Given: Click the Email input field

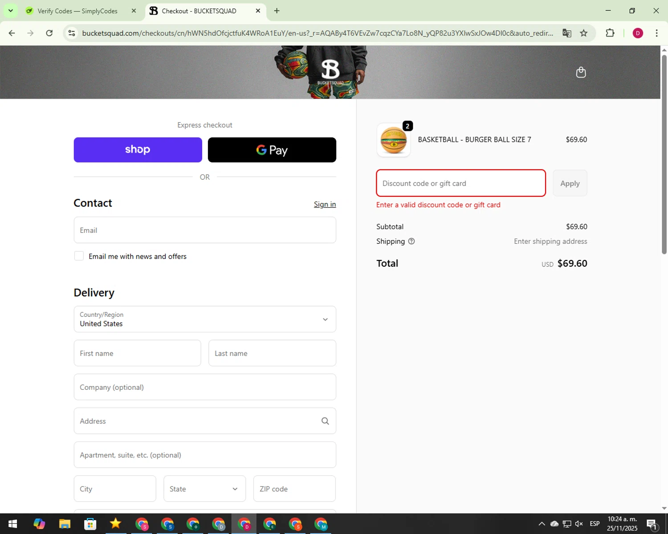Looking at the screenshot, I should [x=205, y=230].
